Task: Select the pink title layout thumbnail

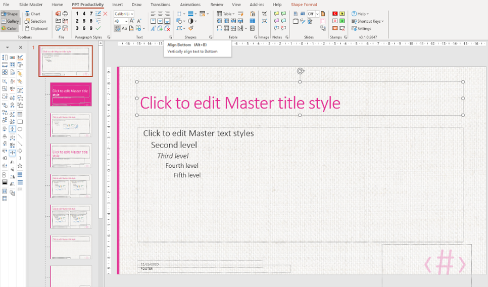Action: (71, 94)
